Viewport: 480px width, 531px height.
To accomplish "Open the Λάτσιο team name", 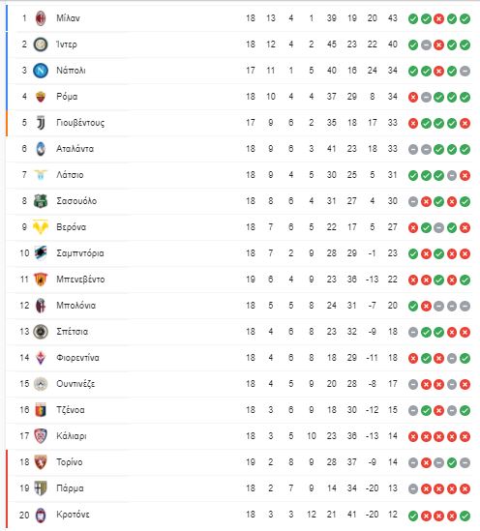I will pyautogui.click(x=70, y=175).
